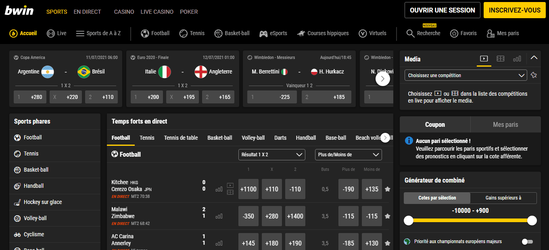
Task: Select Tennis tab in Temps forts
Action: (x=147, y=138)
